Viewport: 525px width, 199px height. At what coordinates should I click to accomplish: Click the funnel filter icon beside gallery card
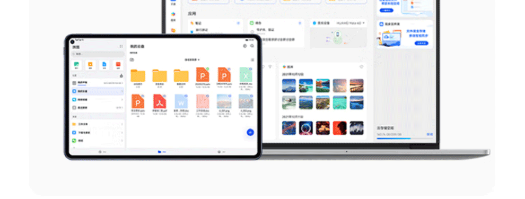click(x=270, y=67)
